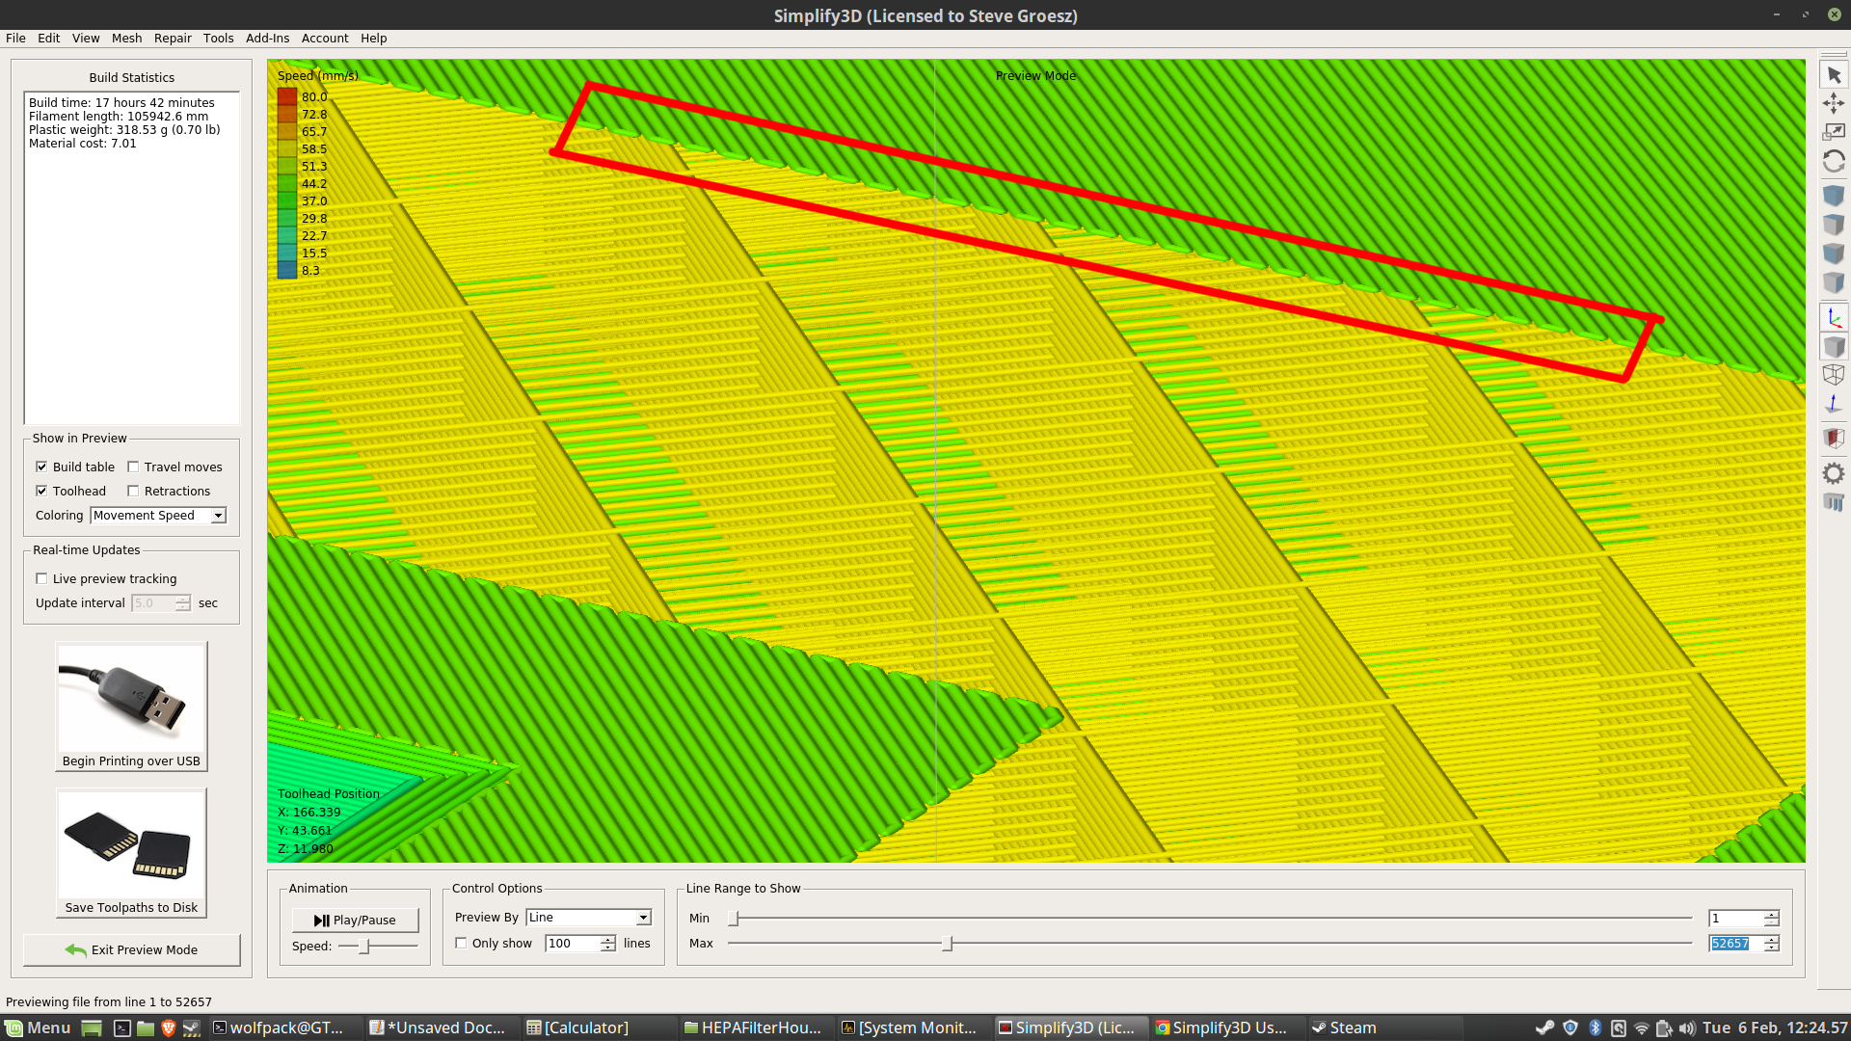The height and width of the screenshot is (1041, 1851).
Task: Increase the Min line value
Action: point(1772,914)
